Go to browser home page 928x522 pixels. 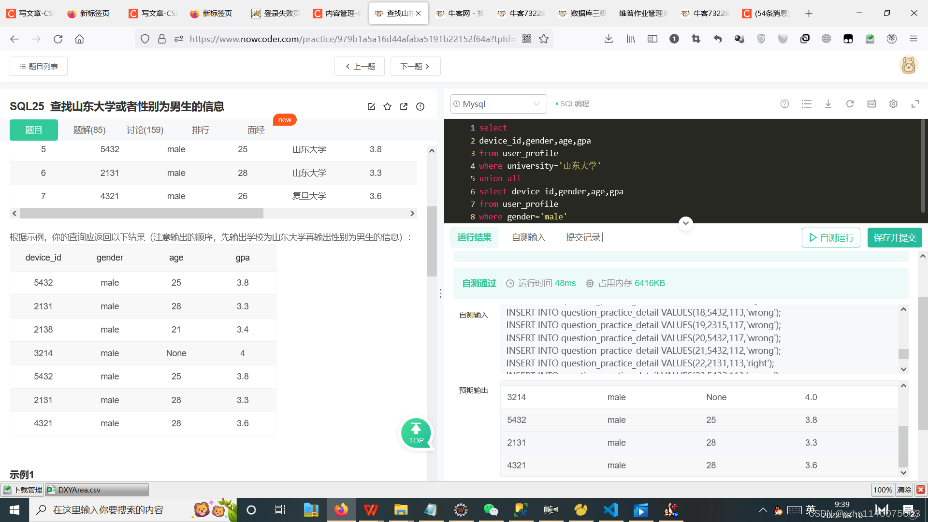click(79, 39)
